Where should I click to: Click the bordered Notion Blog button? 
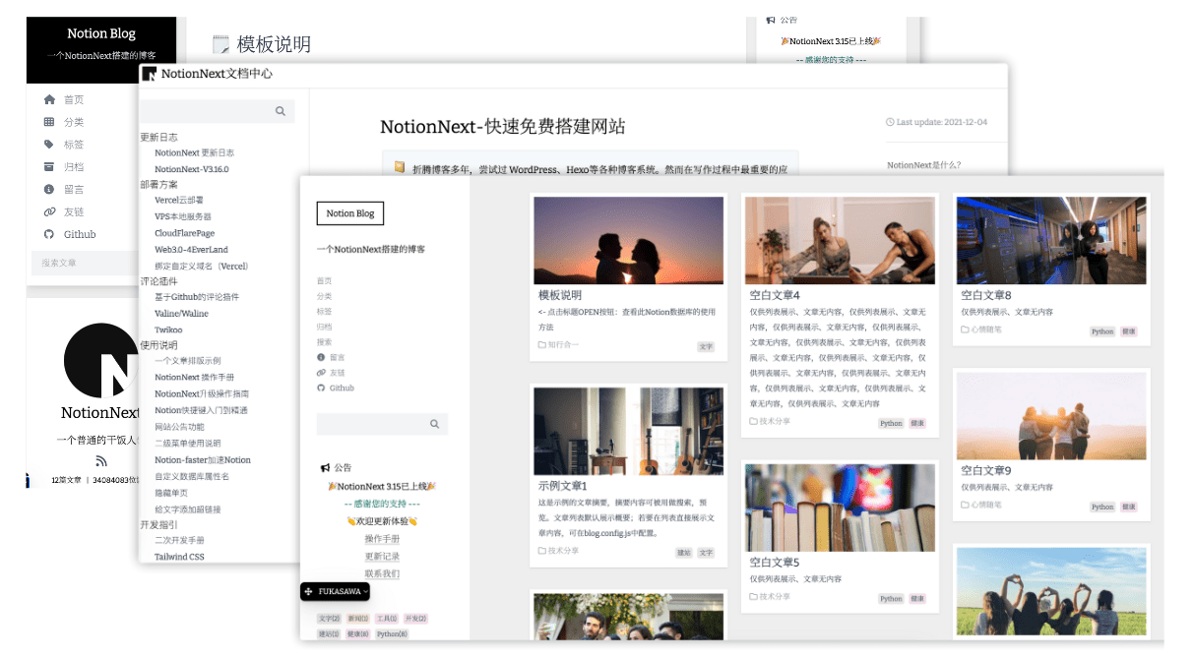[349, 213]
